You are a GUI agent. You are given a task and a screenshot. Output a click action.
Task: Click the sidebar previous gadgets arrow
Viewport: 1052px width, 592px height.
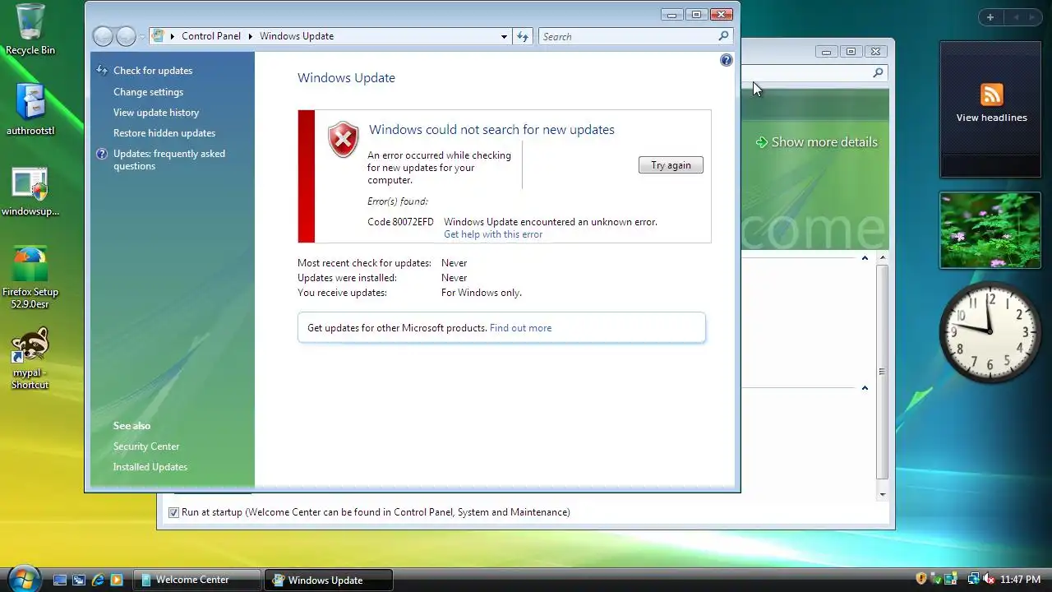tap(1015, 17)
